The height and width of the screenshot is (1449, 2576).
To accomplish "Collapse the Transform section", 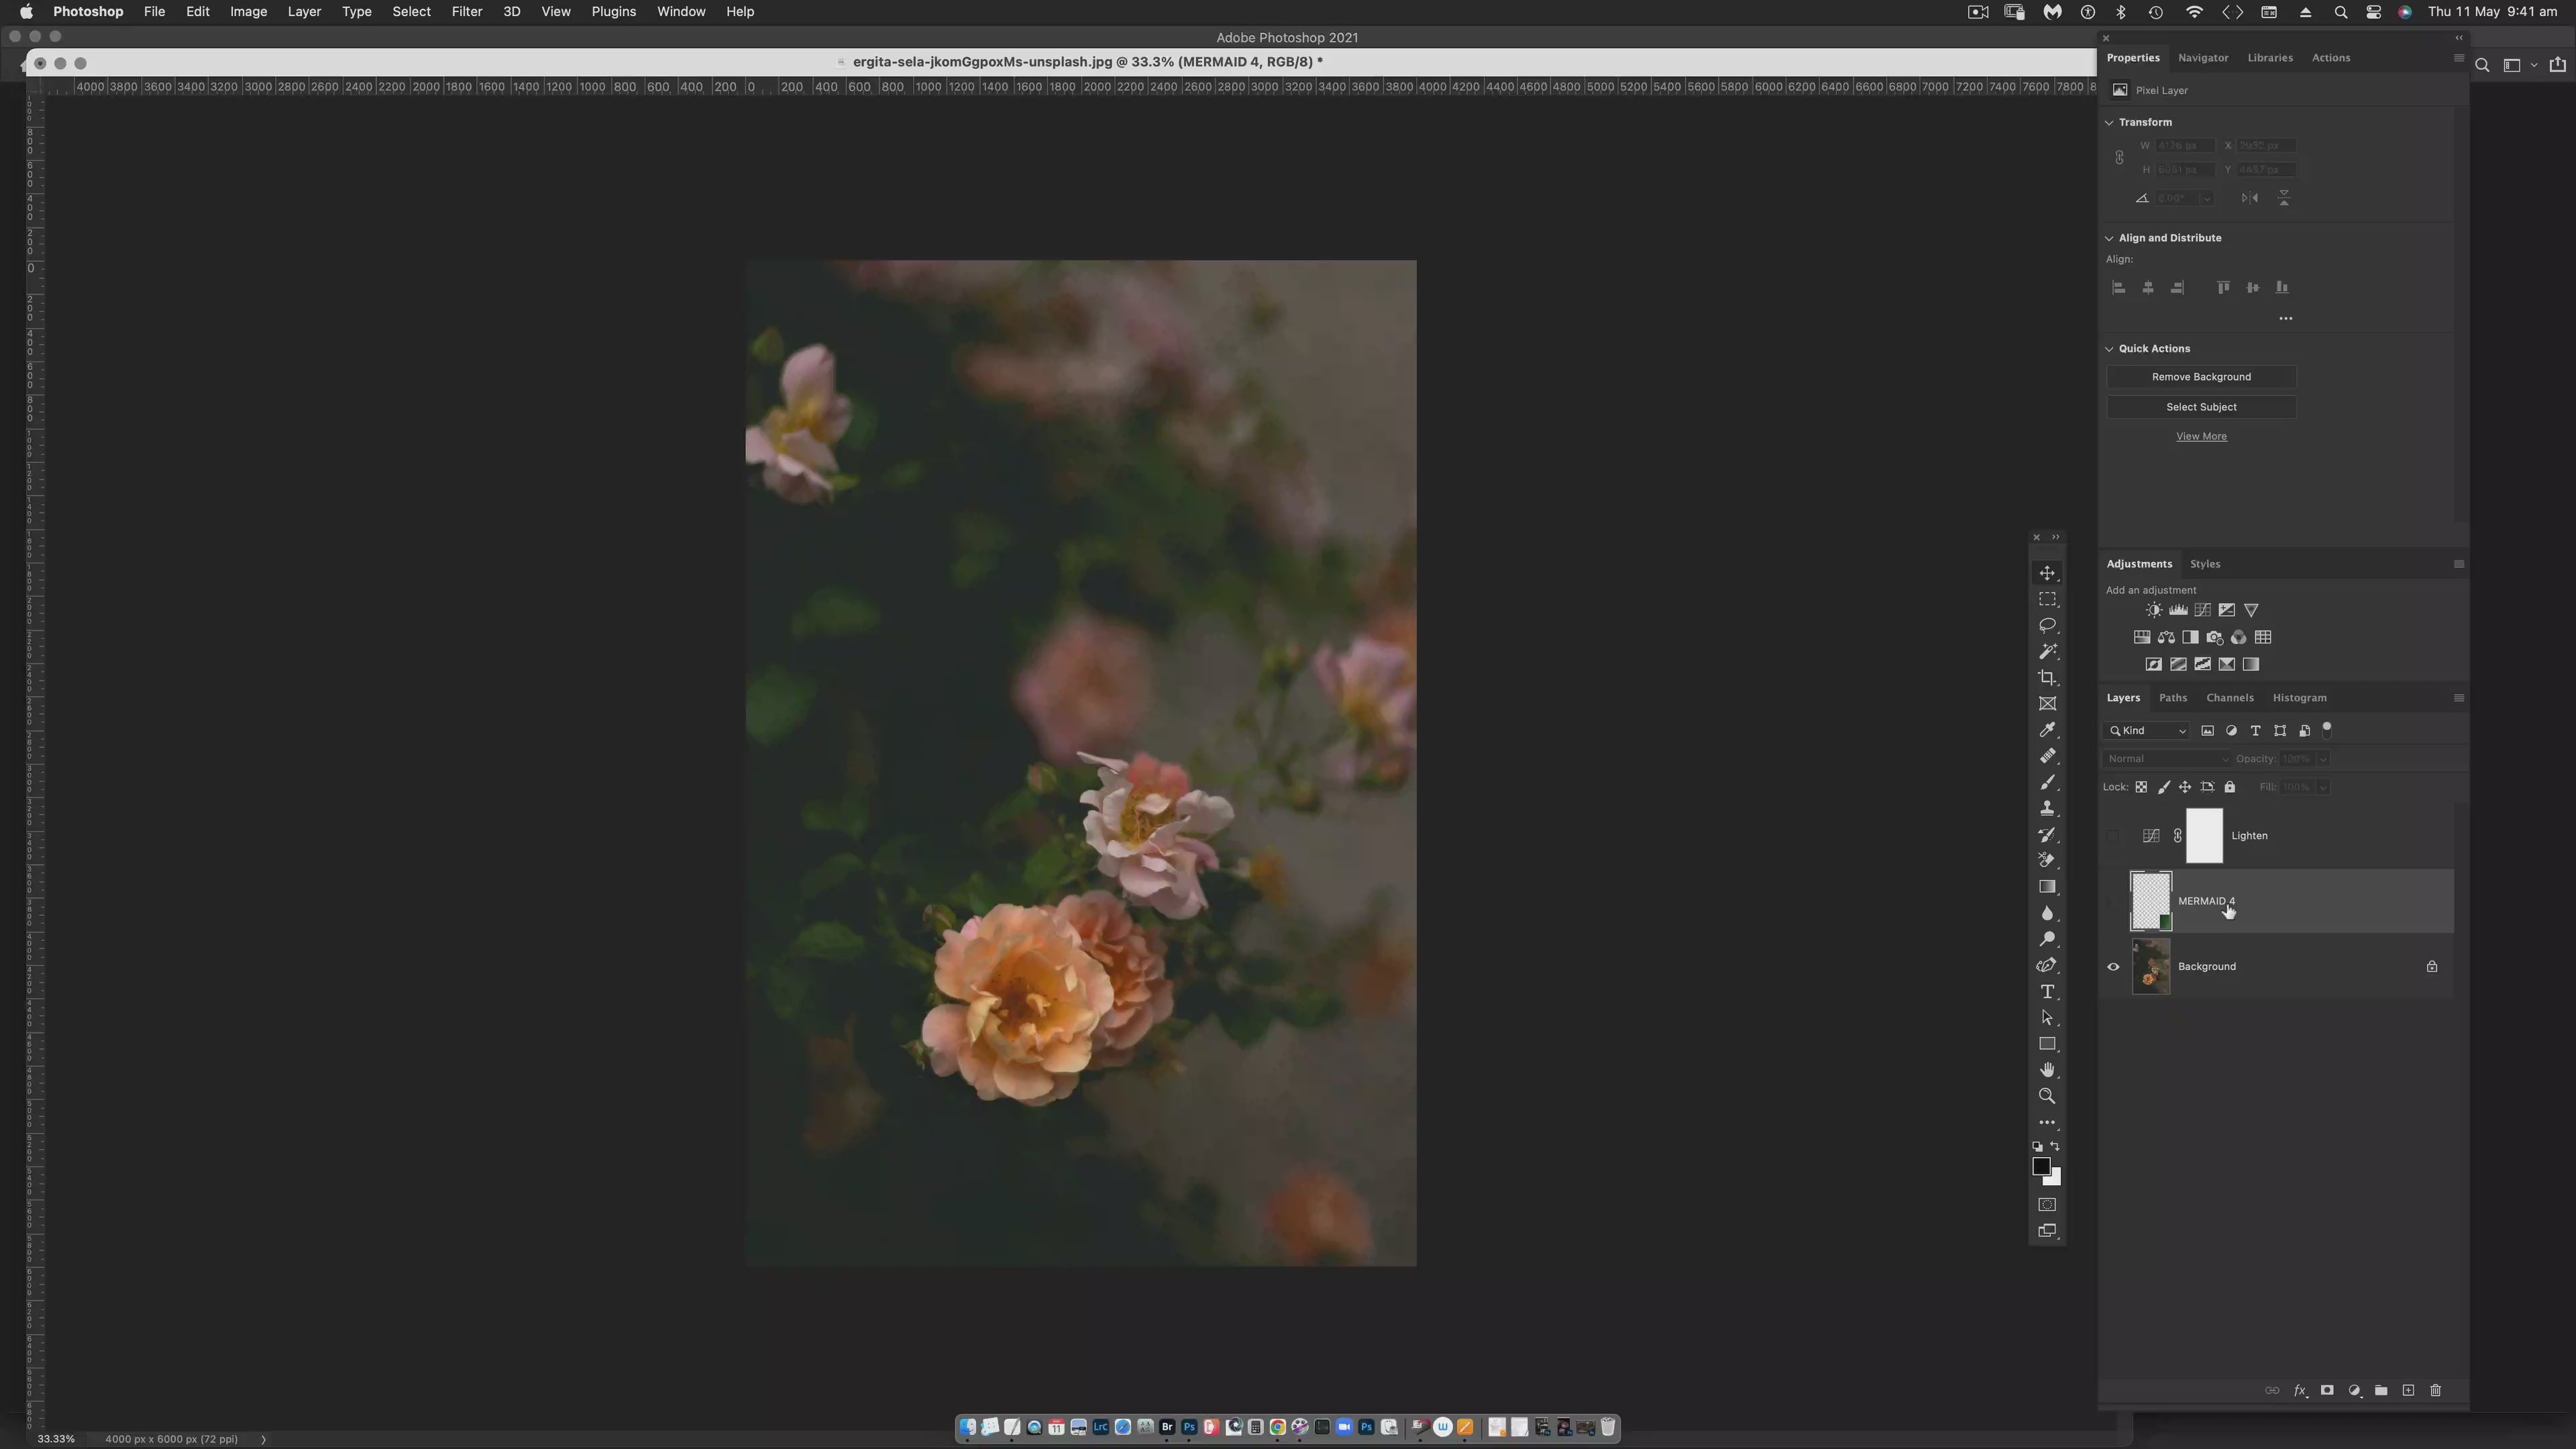I will (x=2109, y=122).
